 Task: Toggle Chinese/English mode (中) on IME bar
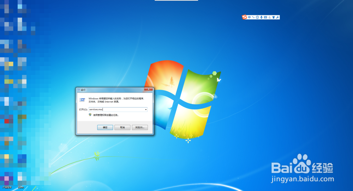tap(249, 17)
